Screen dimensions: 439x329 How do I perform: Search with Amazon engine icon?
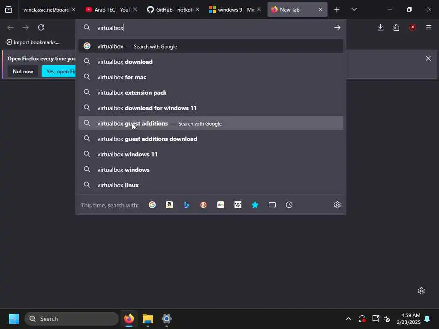169,205
